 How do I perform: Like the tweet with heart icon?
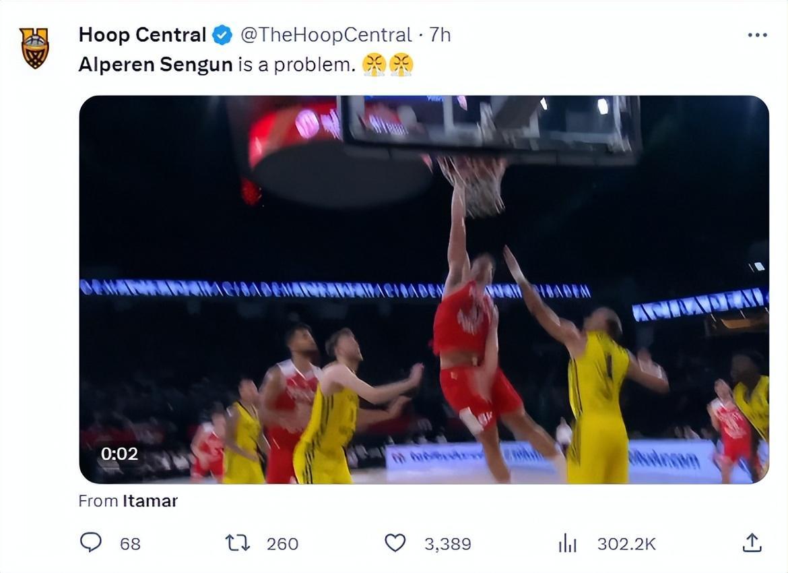(x=395, y=543)
